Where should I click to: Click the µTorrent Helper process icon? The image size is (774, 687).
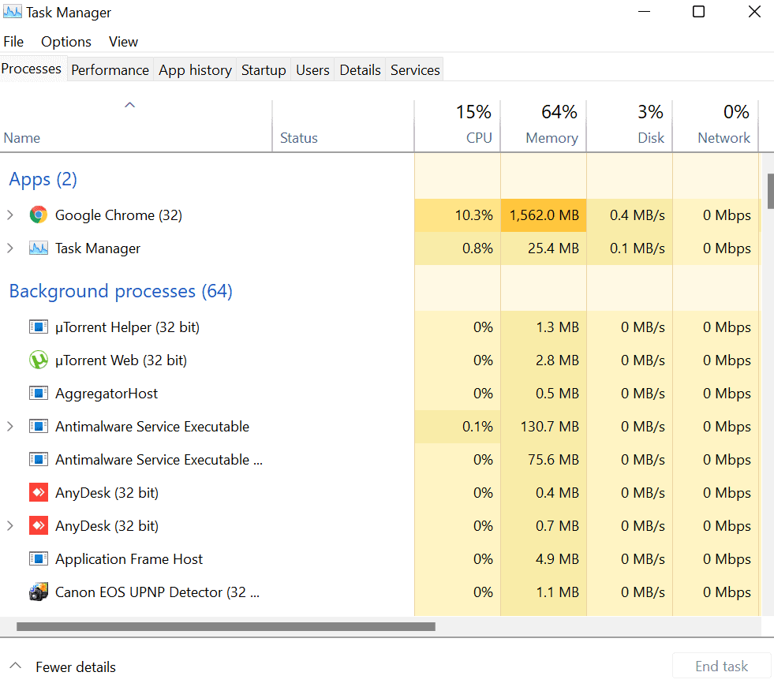[x=39, y=327]
